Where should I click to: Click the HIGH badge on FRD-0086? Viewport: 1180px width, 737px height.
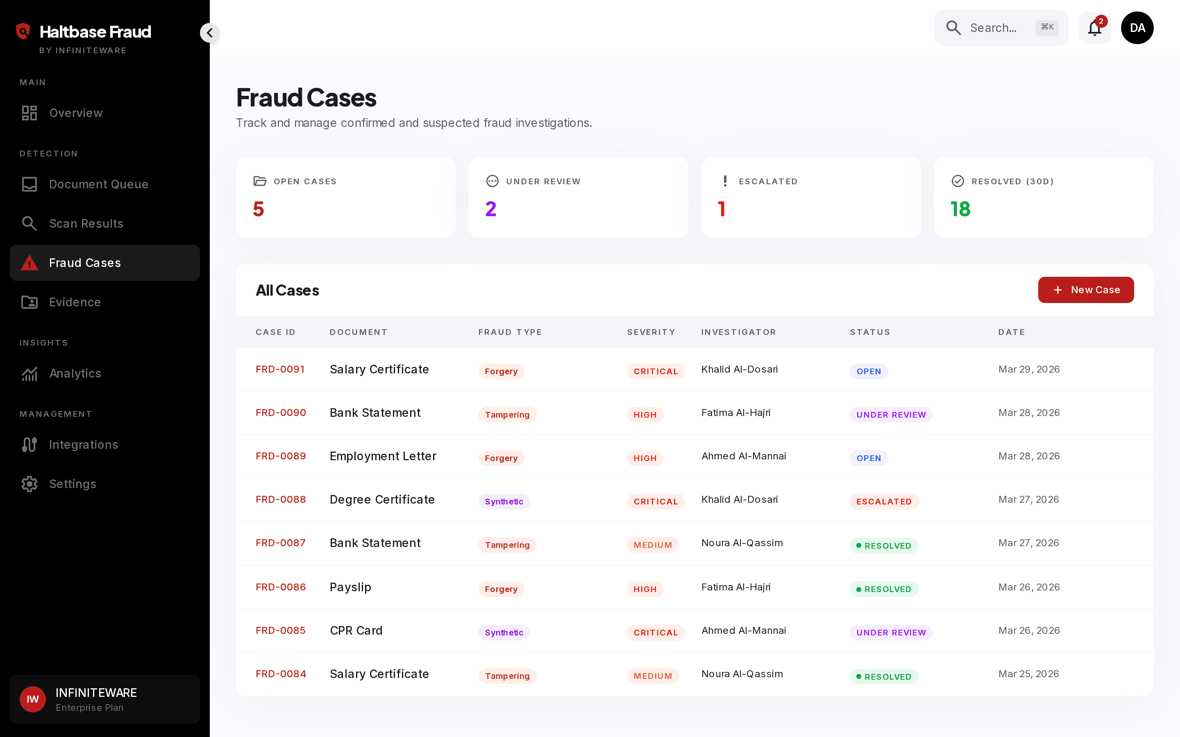click(645, 589)
